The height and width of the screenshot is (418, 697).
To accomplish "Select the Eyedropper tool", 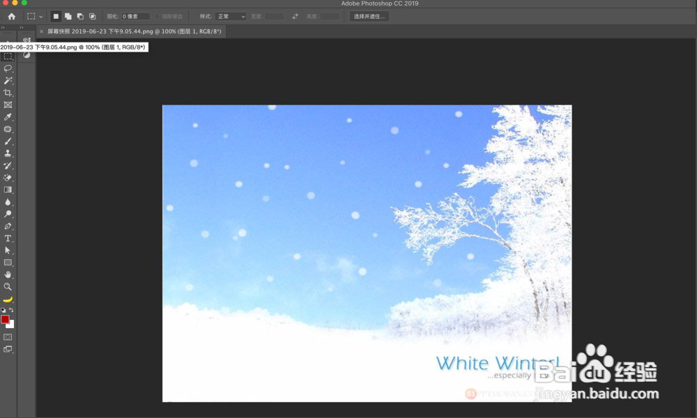I will coord(8,117).
